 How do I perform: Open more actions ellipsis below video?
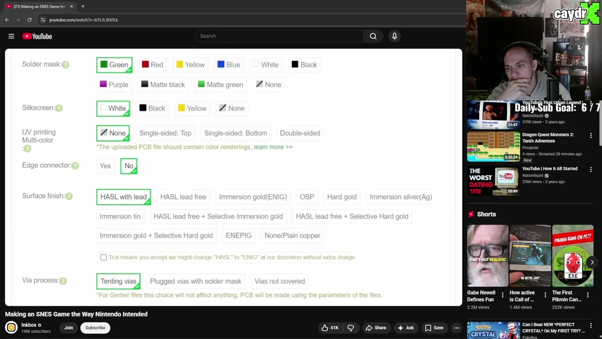(456, 328)
